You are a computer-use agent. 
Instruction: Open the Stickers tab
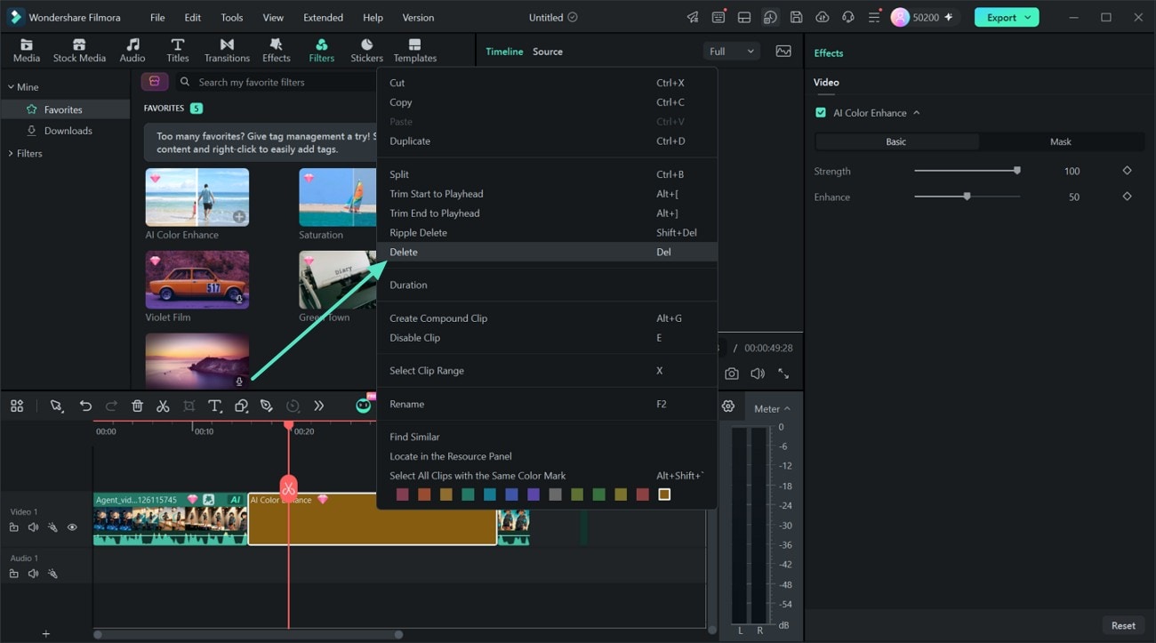tap(366, 51)
